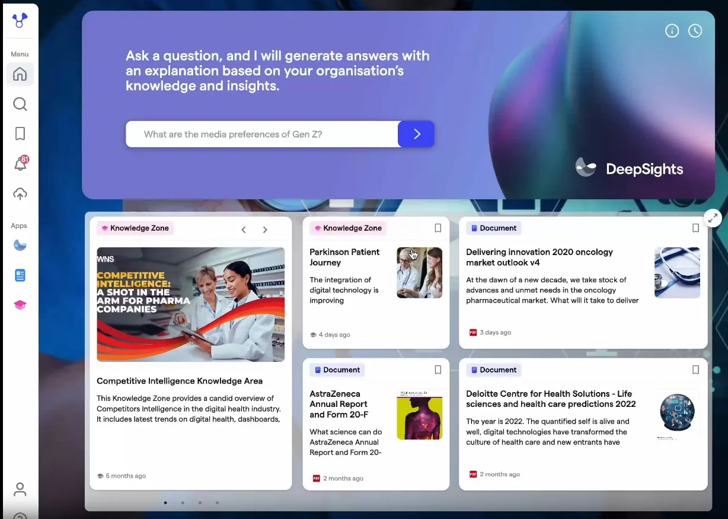Expand the content cards panel
728x519 pixels.
coord(713,218)
